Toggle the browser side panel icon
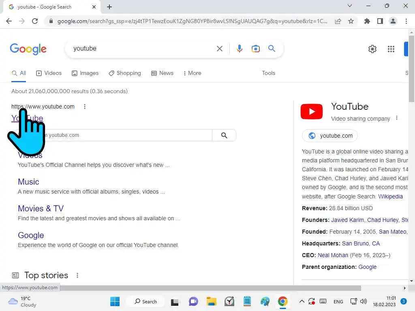This screenshot has width=415, height=311. pyautogui.click(x=380, y=21)
